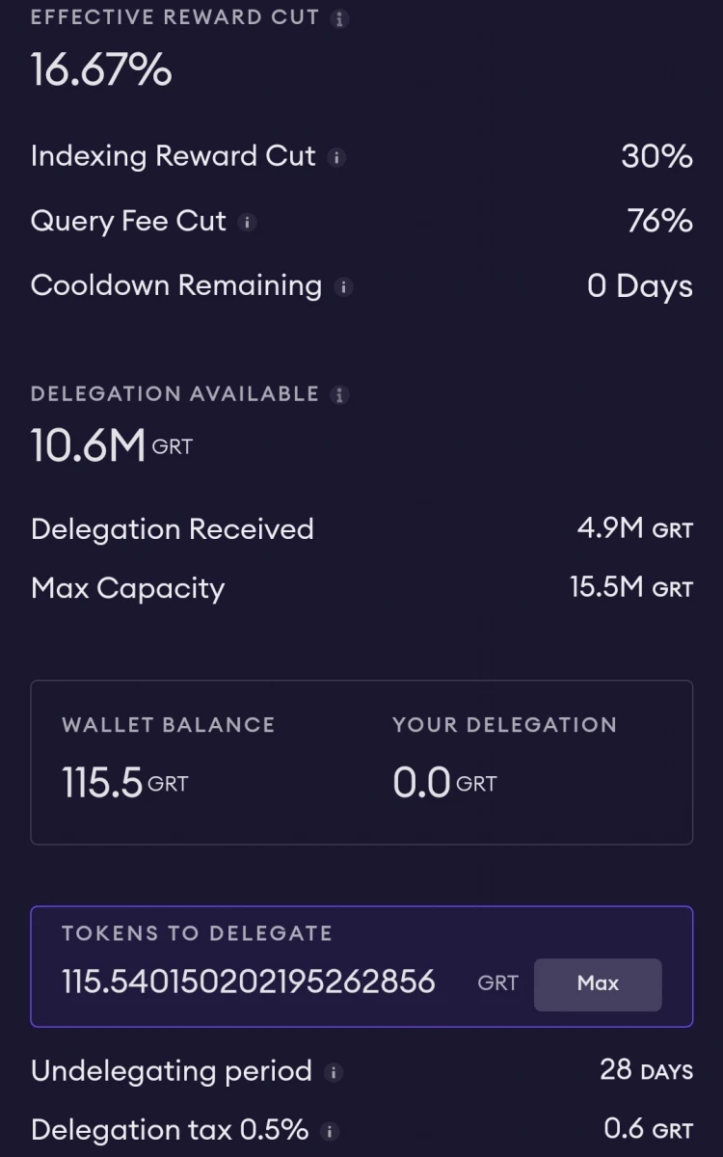Image resolution: width=723 pixels, height=1157 pixels.
Task: Select the 0.0 GRT Your Delegation value
Action: (x=444, y=783)
